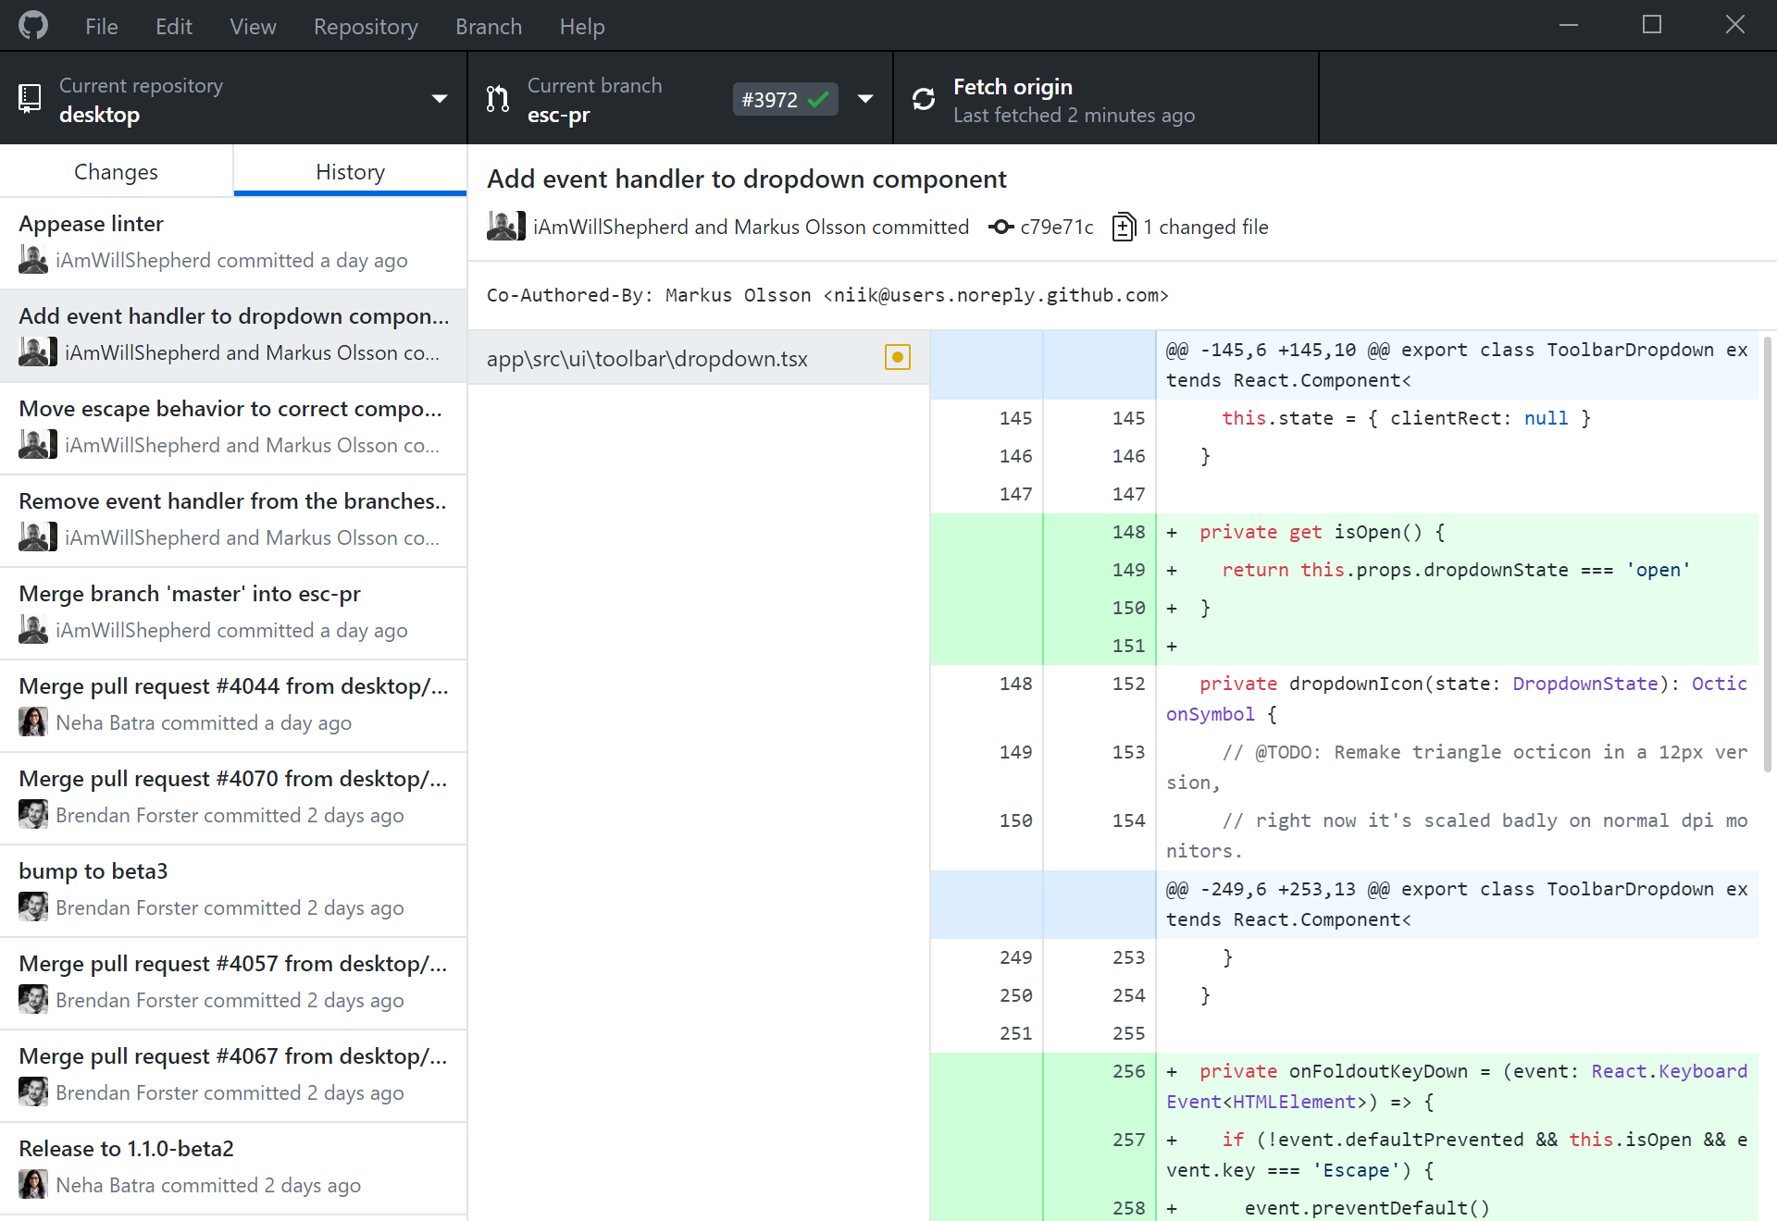The height and width of the screenshot is (1221, 1777).
Task: Click the GitHub Desktop app icon
Action: 33,24
